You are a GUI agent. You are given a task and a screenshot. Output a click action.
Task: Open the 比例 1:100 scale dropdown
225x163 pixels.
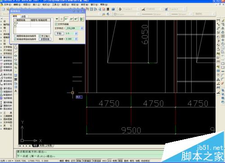(7, 161)
